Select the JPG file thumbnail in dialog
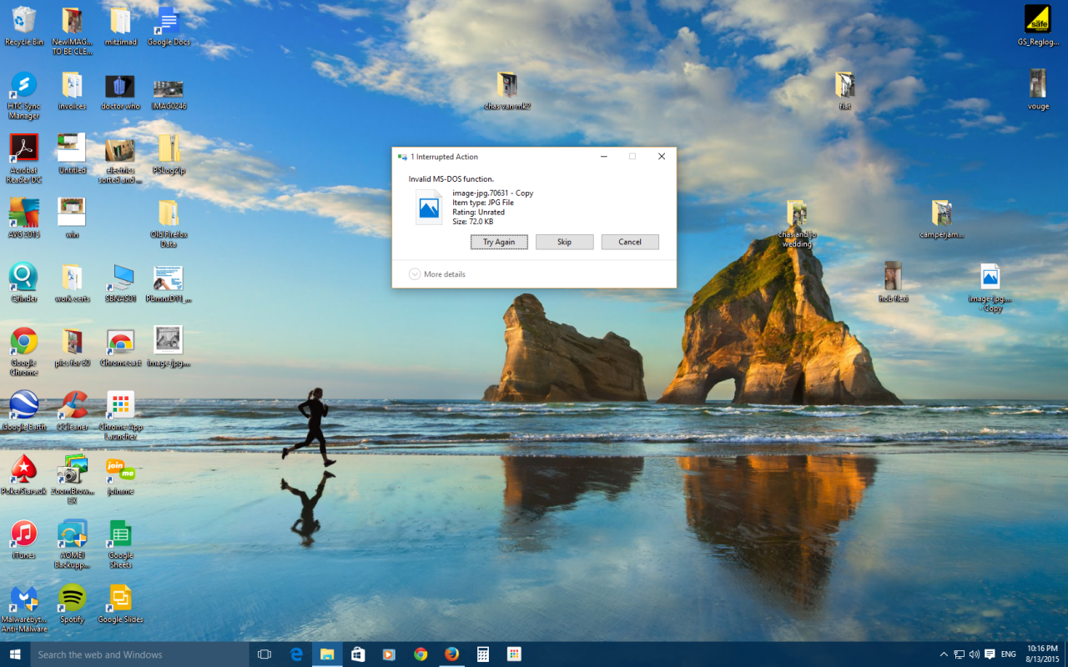1068x667 pixels. click(429, 208)
